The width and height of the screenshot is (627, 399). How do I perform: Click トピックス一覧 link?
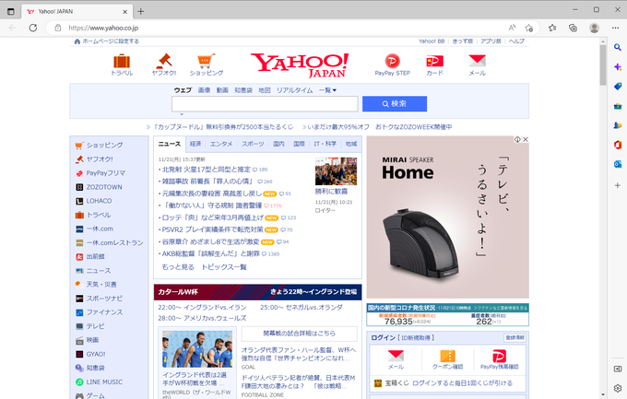pyautogui.click(x=224, y=267)
